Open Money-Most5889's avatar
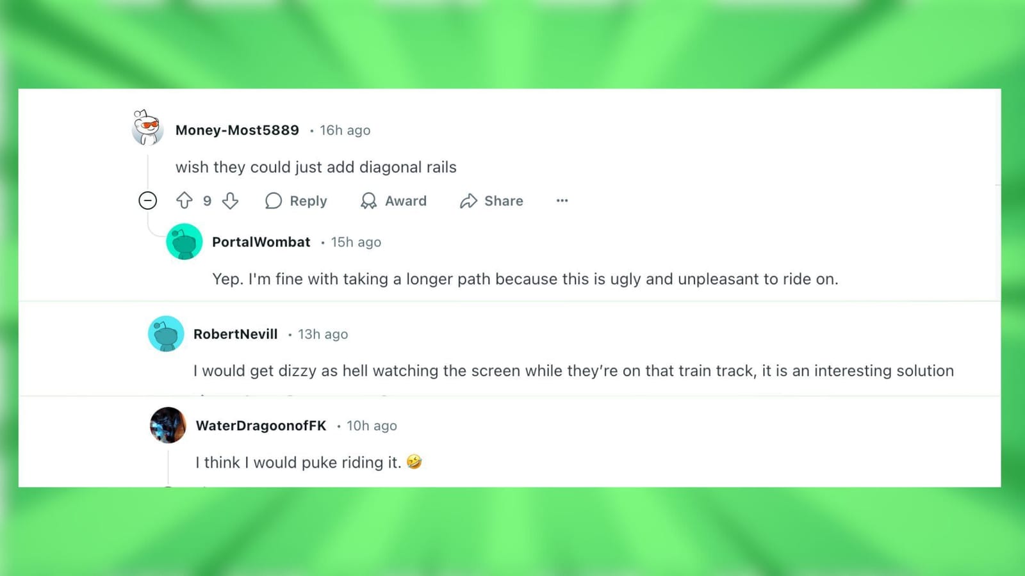 click(x=147, y=127)
